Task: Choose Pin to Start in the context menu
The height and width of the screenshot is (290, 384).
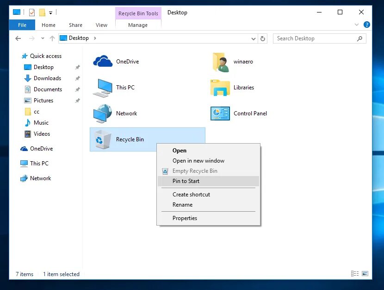Action: click(x=208, y=181)
